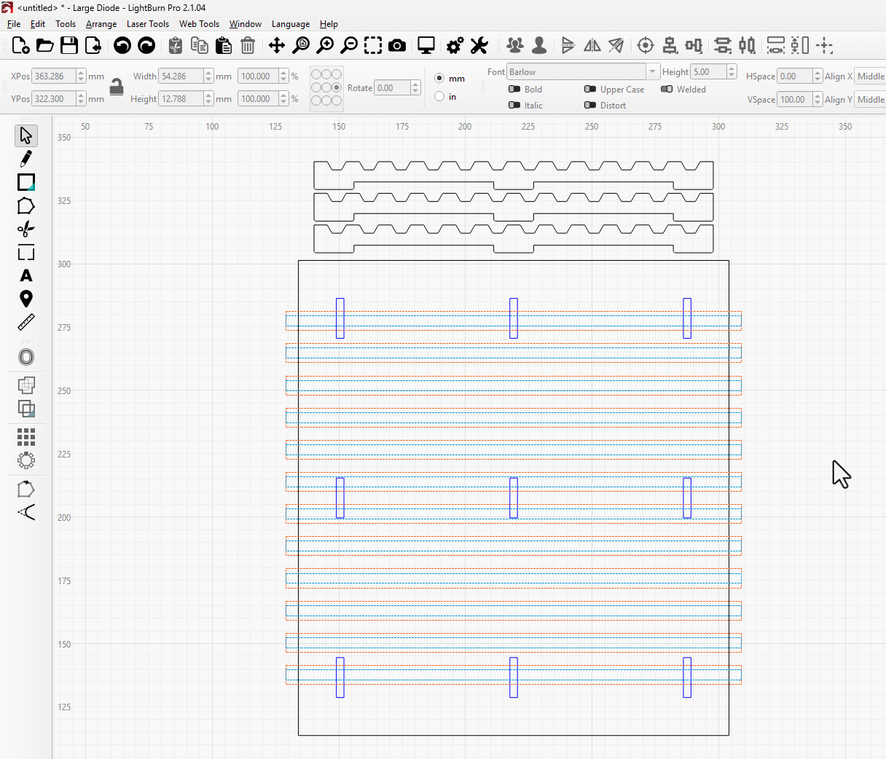This screenshot has height=759, width=886.
Task: Open the Align X dropdown
Action: pos(871,76)
